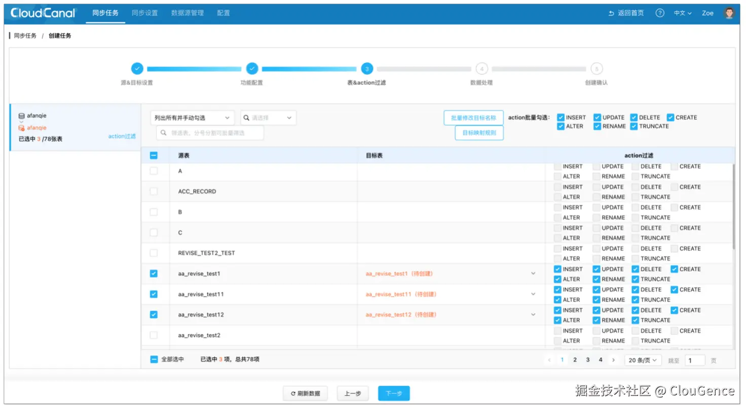The height and width of the screenshot is (409, 746).
Task: Uncheck ALTER action for aa_revise_test1
Action: click(557, 279)
